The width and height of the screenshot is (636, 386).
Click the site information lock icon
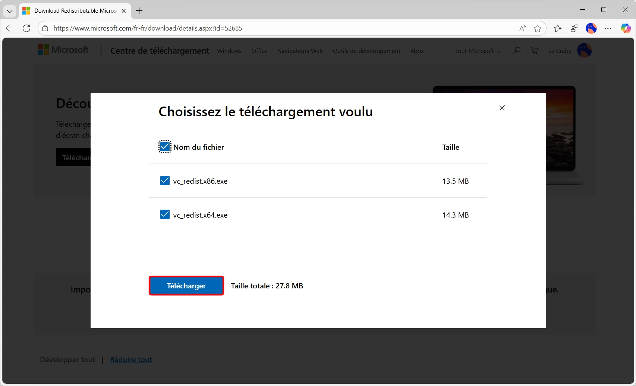(45, 28)
